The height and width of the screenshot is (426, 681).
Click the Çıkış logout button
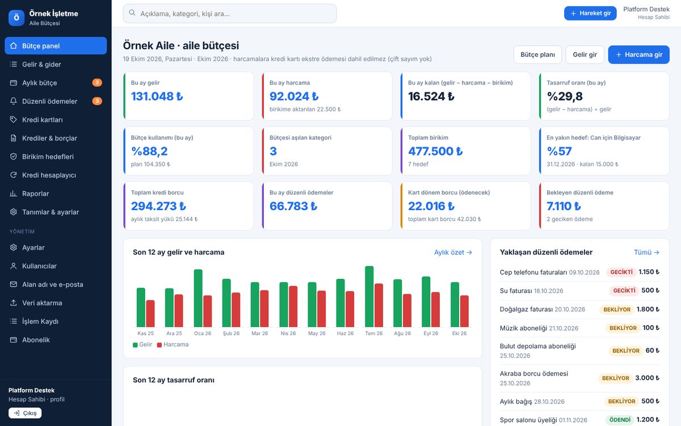pos(25,413)
